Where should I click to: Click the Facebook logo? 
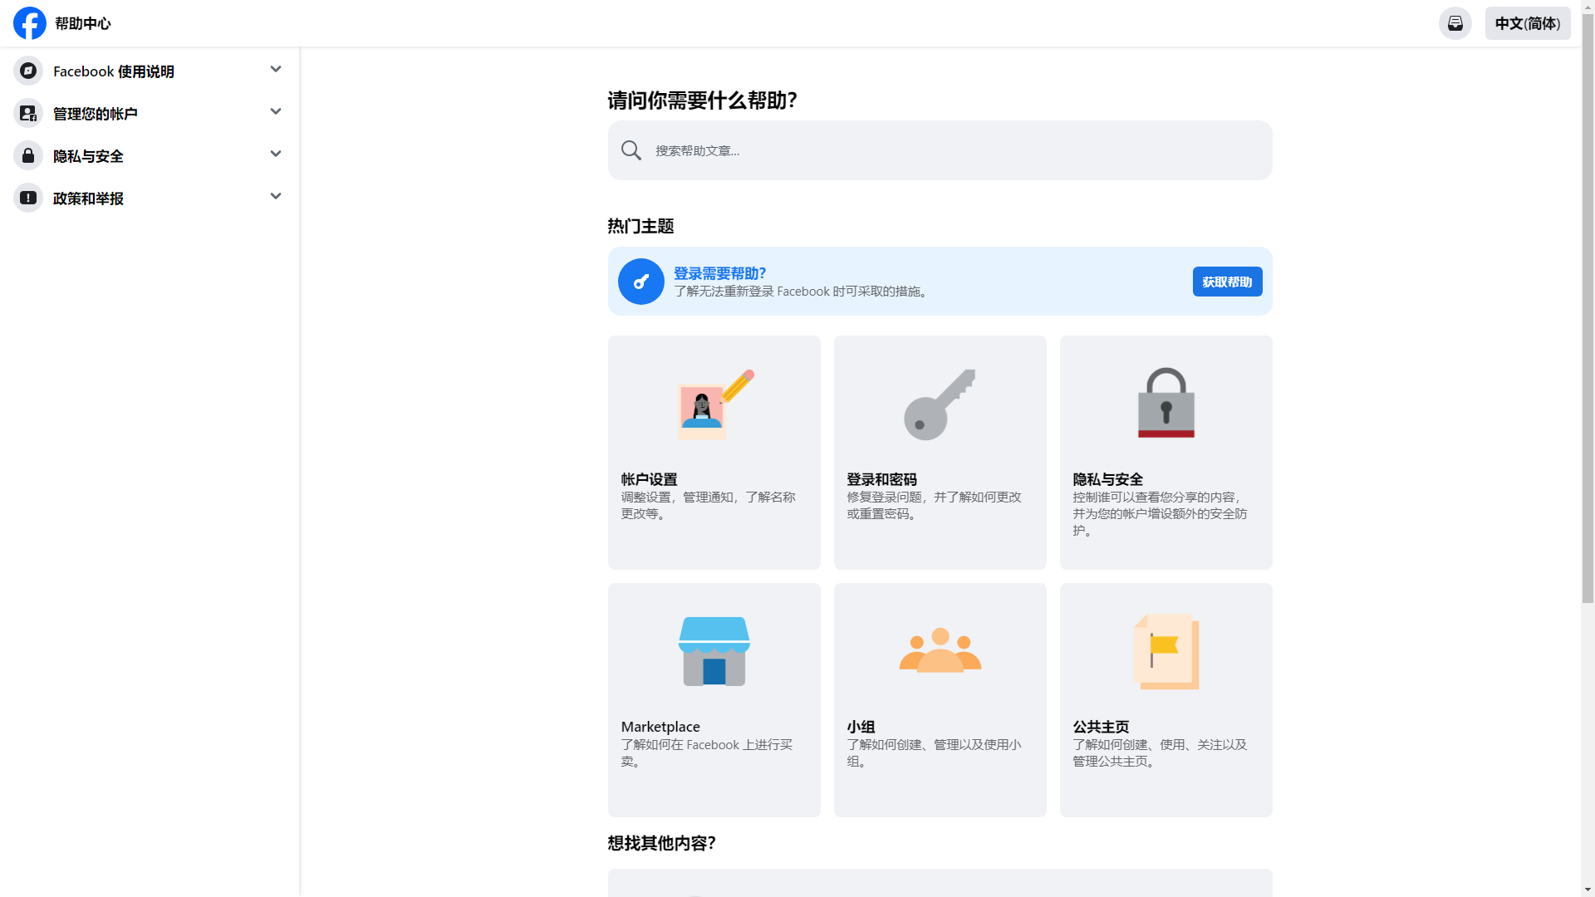(29, 23)
